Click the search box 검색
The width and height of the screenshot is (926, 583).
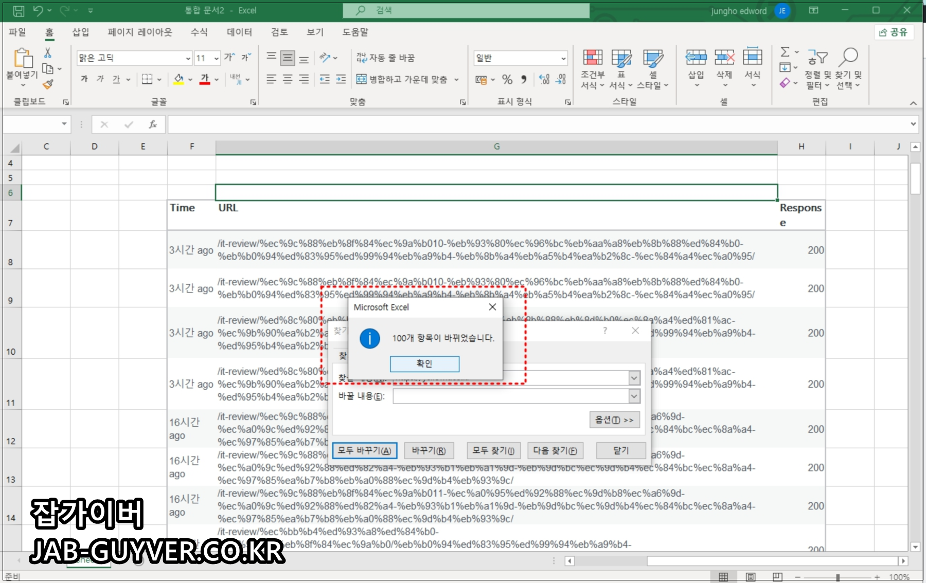[466, 10]
